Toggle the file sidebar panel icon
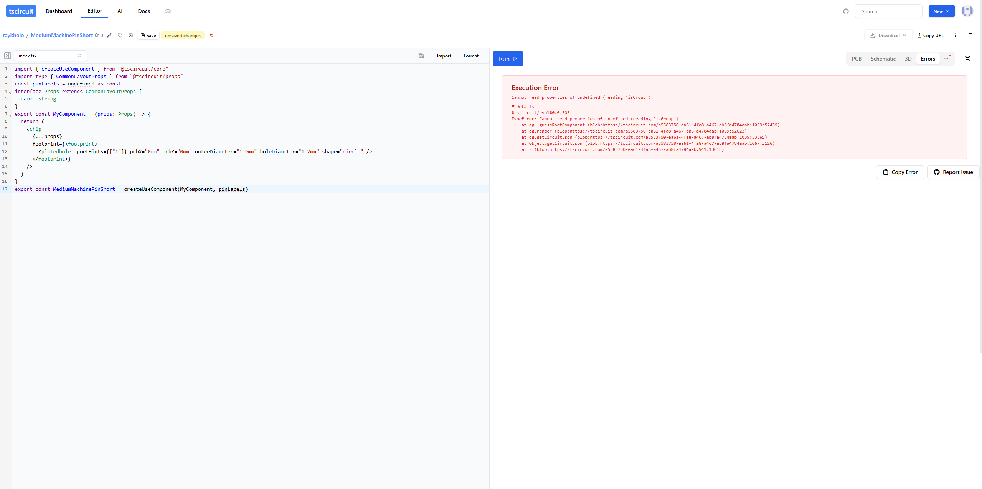 (7, 56)
